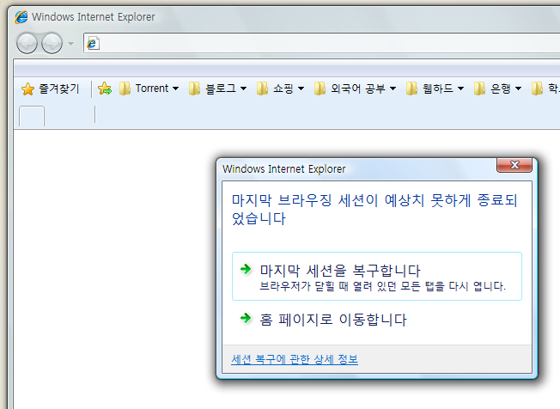Click the 은행 folder icon

click(479, 89)
